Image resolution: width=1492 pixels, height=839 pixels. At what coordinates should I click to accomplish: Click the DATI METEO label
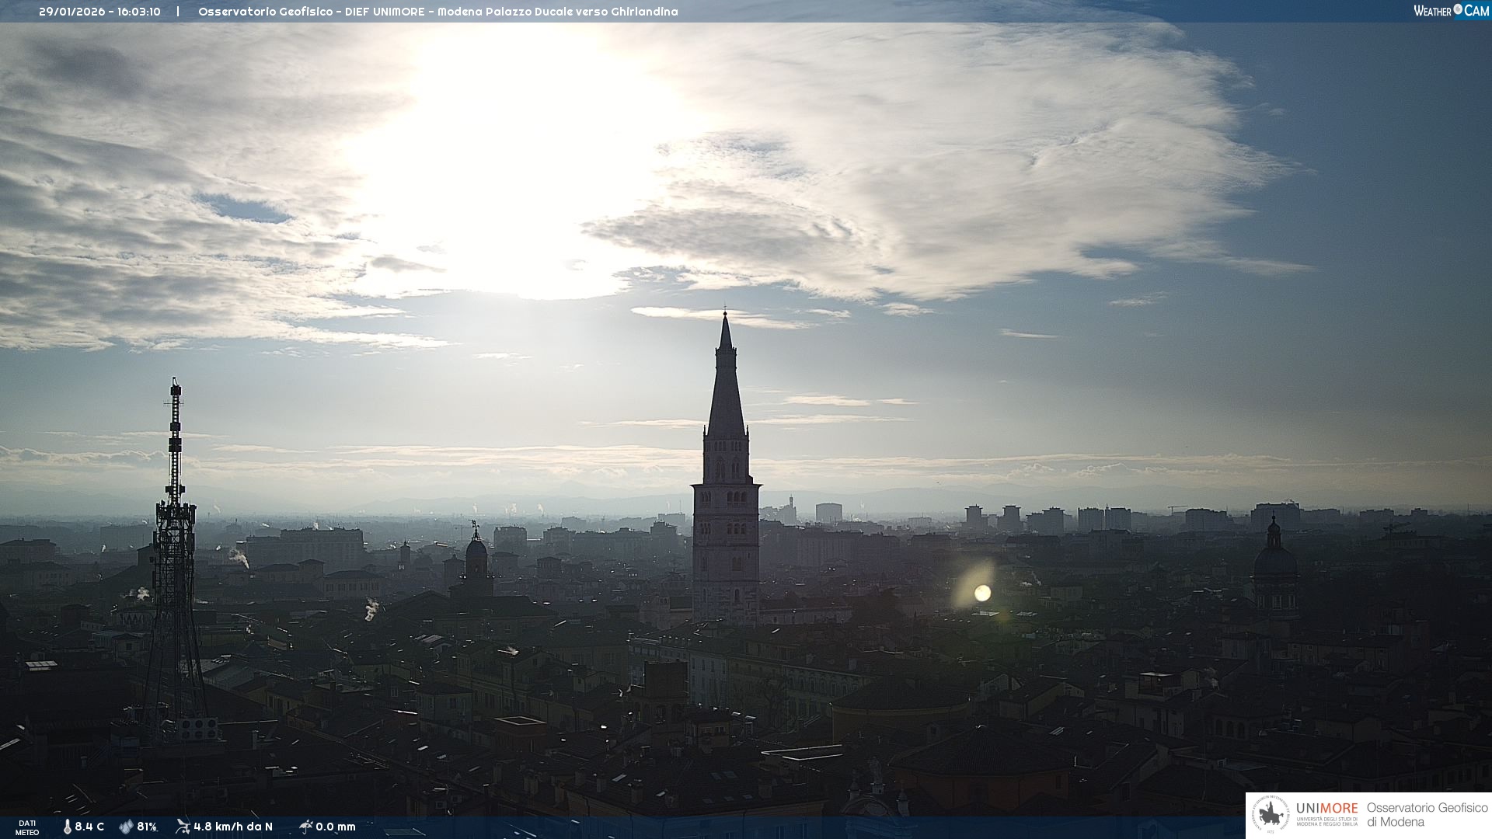(27, 827)
